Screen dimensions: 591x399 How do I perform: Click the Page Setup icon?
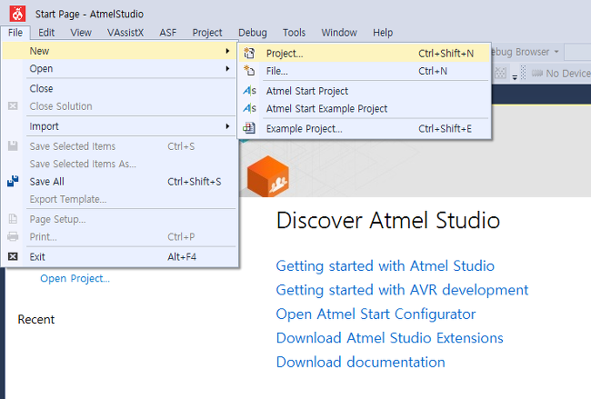tap(13, 219)
